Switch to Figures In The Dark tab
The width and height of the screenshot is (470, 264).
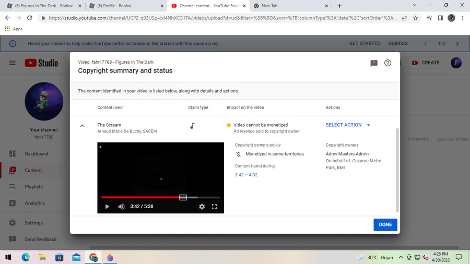point(43,6)
